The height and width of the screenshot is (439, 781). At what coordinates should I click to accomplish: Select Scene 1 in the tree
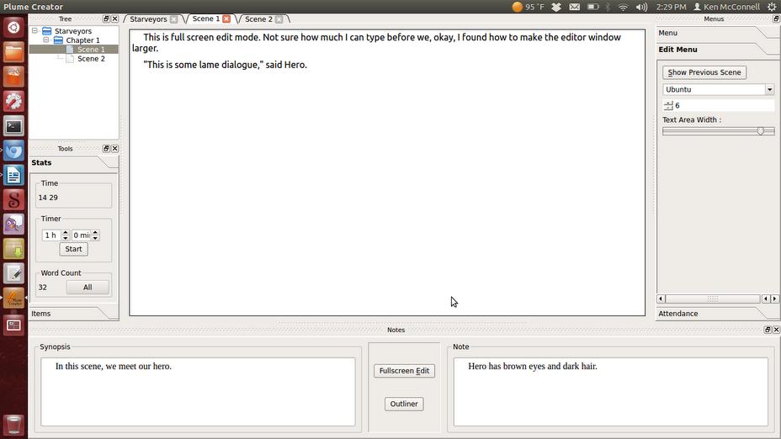click(91, 50)
